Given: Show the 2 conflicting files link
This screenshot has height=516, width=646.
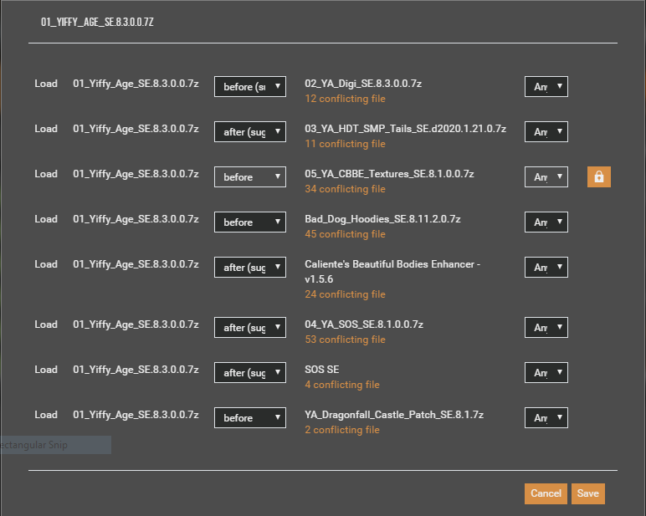Looking at the screenshot, I should tap(342, 430).
